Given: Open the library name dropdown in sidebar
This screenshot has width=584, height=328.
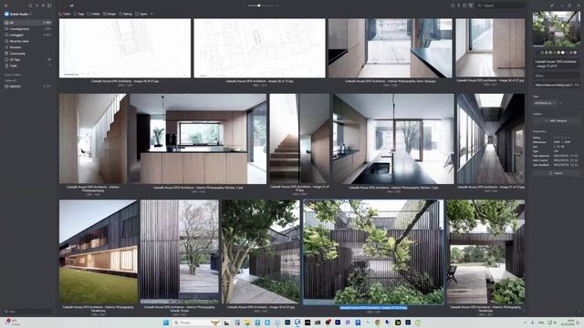Looking at the screenshot, I should pyautogui.click(x=18, y=14).
